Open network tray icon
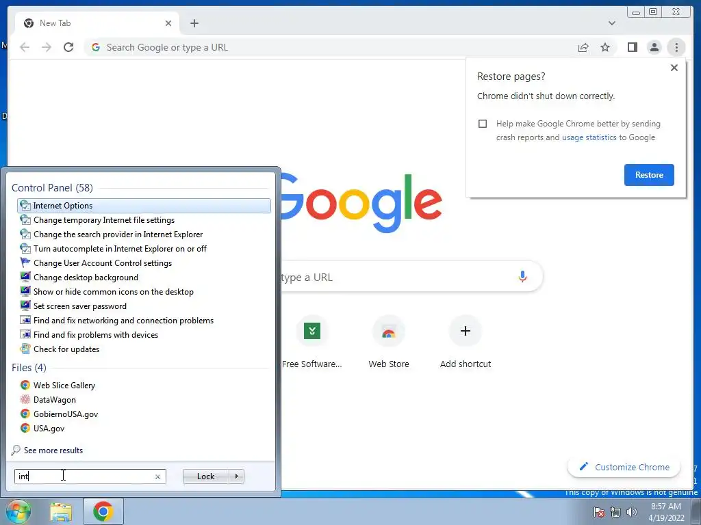Image resolution: width=701 pixels, height=525 pixels. point(615,512)
